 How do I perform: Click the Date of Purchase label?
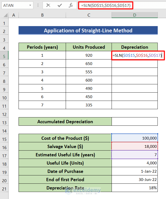pyautogui.click(x=65, y=171)
